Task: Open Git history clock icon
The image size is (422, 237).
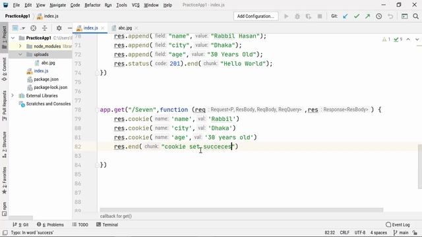Action: tap(379, 16)
